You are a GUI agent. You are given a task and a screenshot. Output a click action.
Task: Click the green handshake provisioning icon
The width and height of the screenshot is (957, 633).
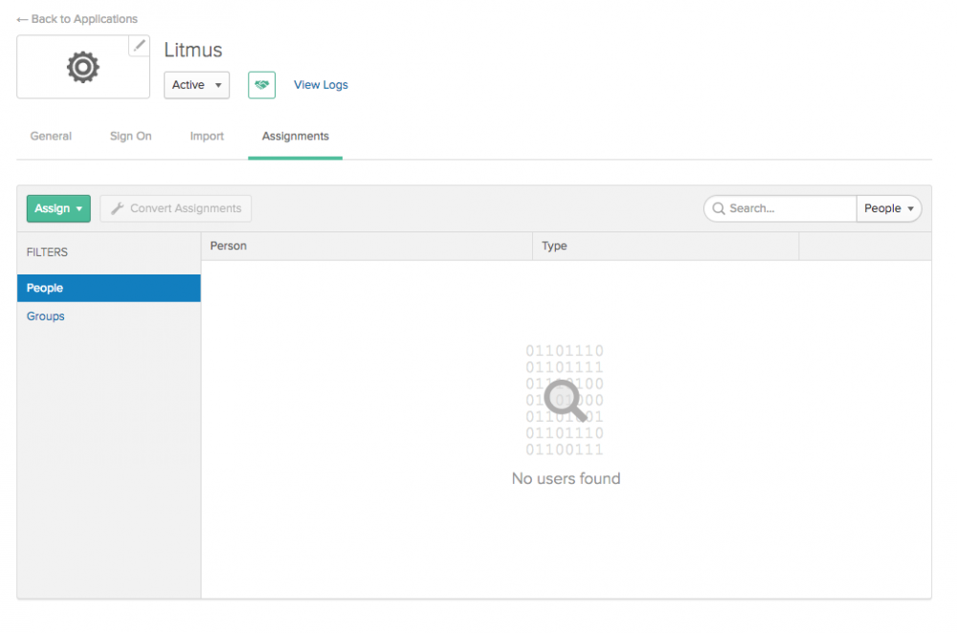[x=262, y=85]
